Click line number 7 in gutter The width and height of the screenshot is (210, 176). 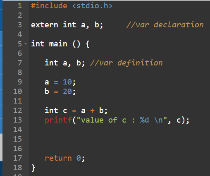pos(20,63)
